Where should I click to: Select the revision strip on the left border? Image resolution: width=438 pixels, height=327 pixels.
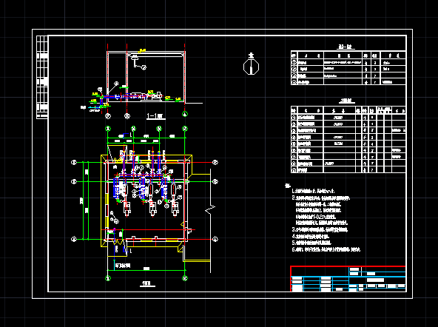click(x=42, y=77)
